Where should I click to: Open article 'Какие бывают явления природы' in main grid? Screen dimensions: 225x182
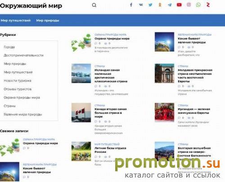pyautogui.click(x=192, y=40)
